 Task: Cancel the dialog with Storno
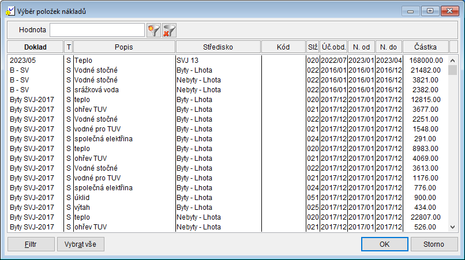point(434,244)
